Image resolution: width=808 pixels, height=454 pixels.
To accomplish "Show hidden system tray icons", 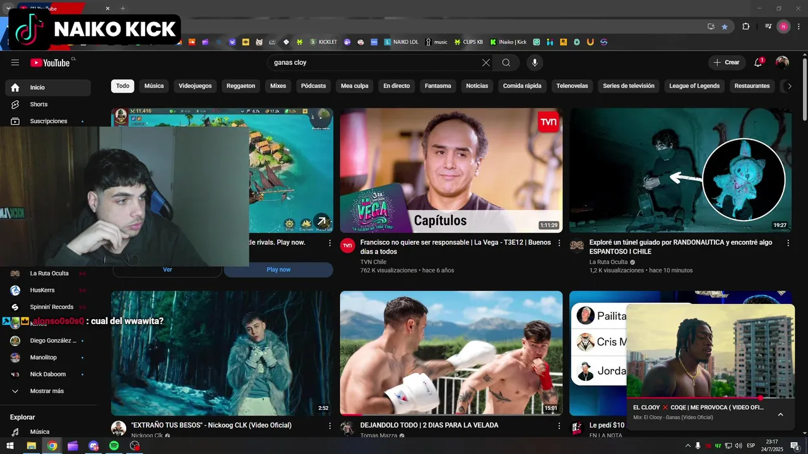I will click(687, 446).
